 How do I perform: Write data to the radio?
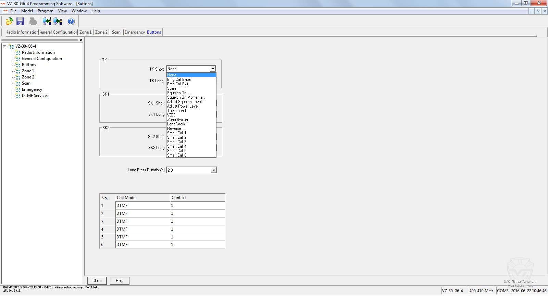(58, 21)
